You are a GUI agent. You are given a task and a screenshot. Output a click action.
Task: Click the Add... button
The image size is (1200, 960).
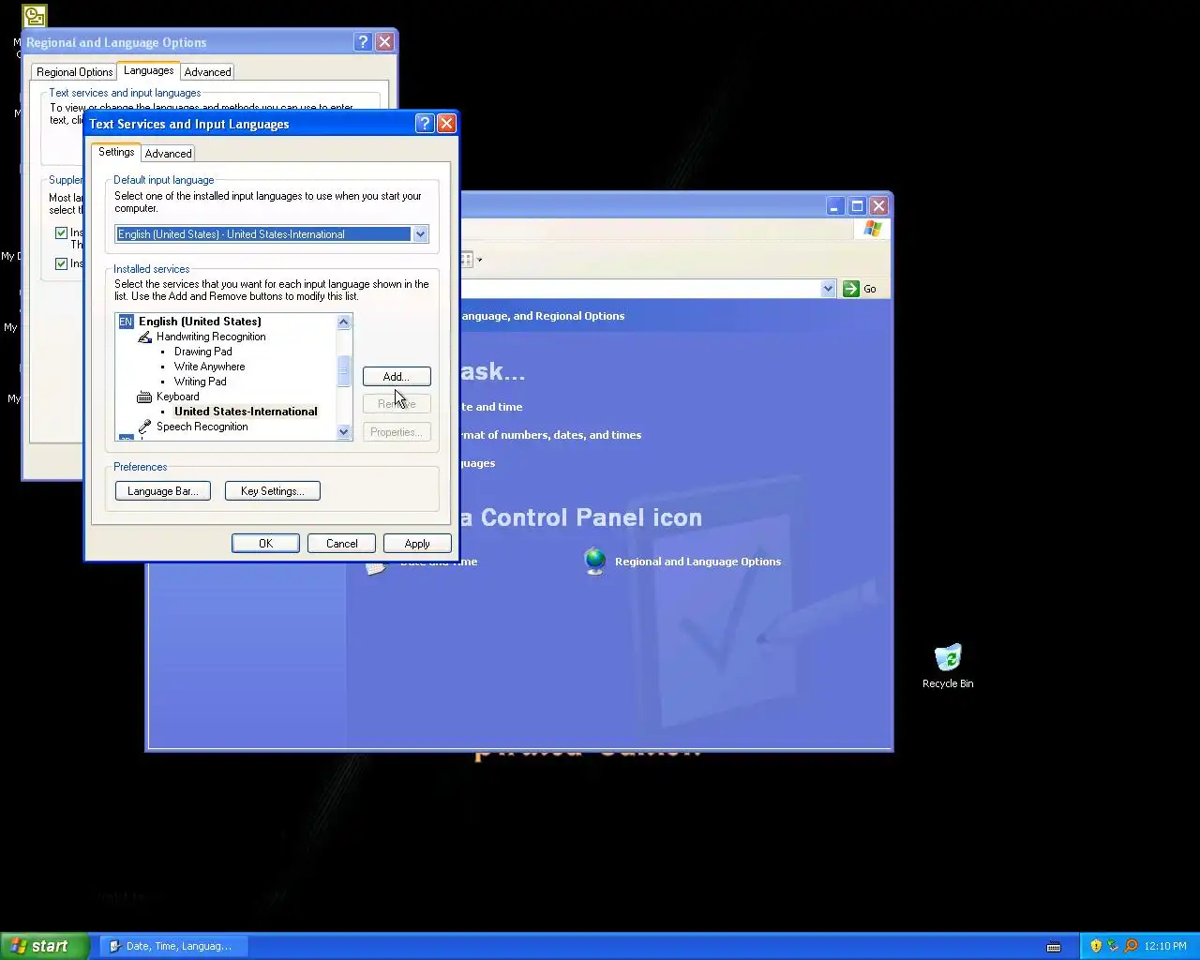point(397,376)
